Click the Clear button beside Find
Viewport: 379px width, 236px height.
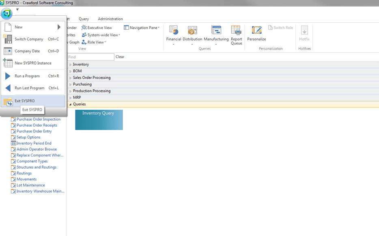(x=120, y=57)
